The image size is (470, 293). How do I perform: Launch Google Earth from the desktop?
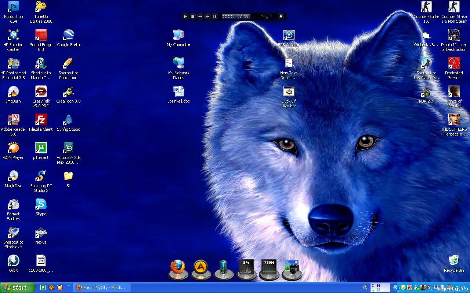tap(68, 35)
